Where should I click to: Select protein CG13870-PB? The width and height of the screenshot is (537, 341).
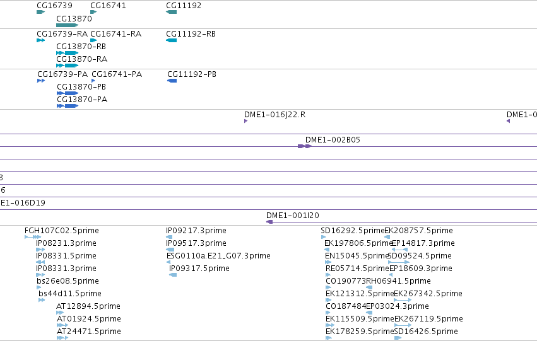81,87
